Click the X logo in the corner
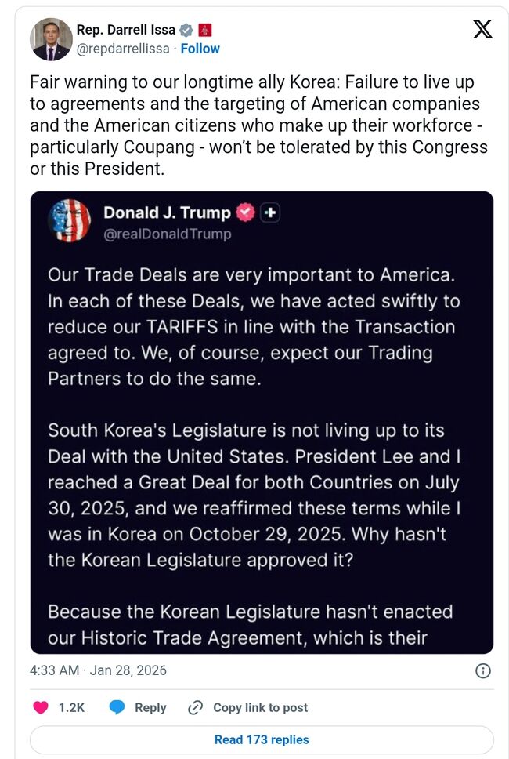509x759 pixels. (x=483, y=30)
